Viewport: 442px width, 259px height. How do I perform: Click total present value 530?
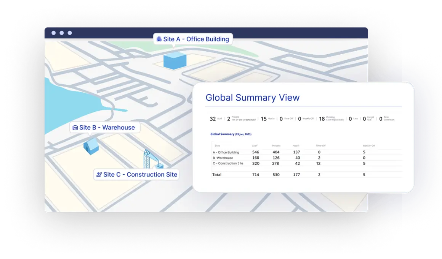click(x=276, y=175)
